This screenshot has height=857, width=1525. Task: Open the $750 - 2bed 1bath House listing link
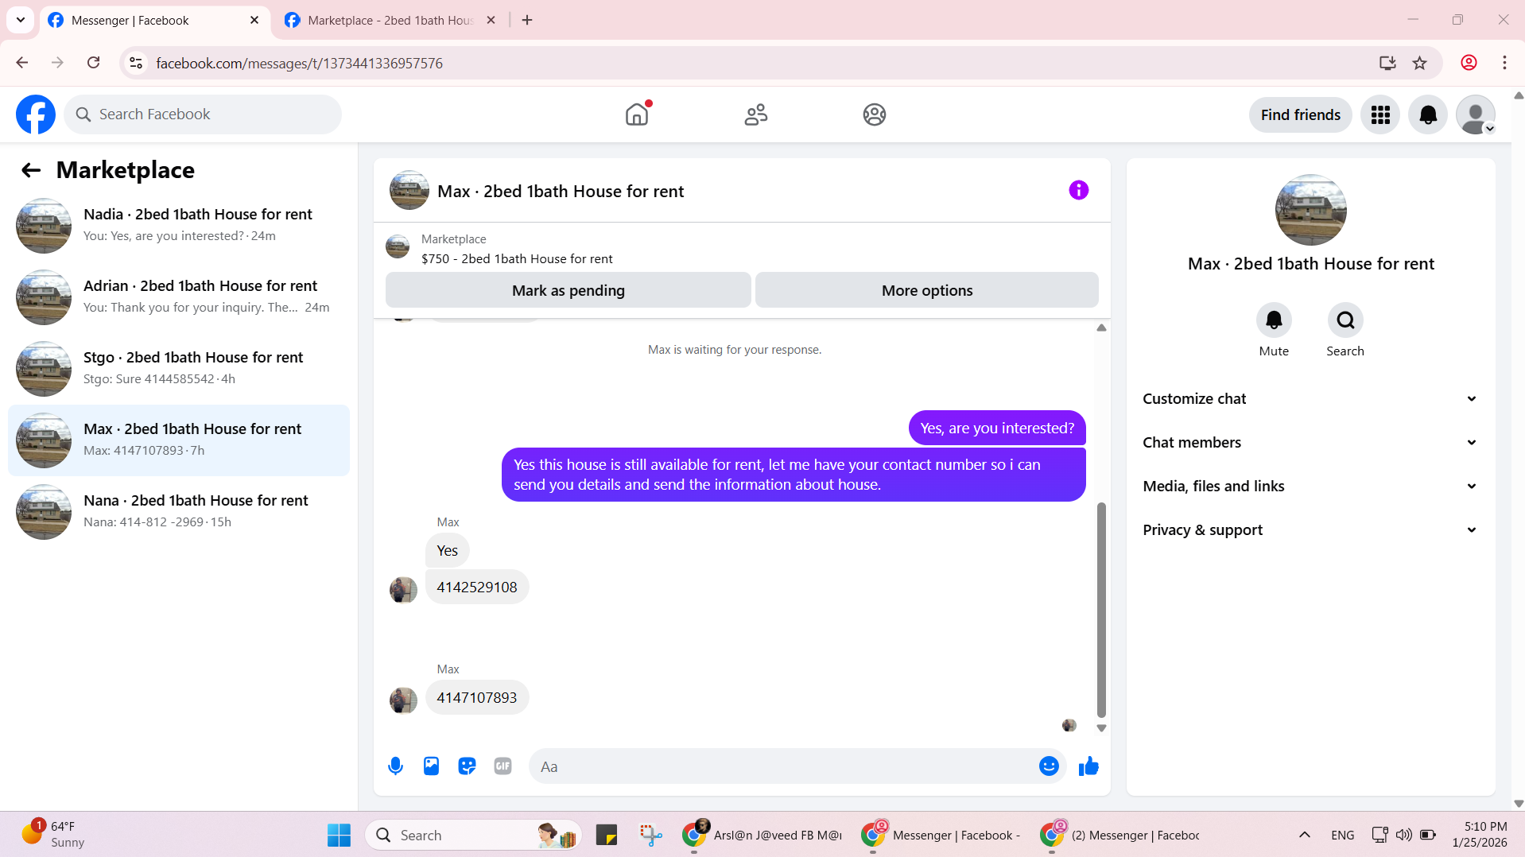517,259
